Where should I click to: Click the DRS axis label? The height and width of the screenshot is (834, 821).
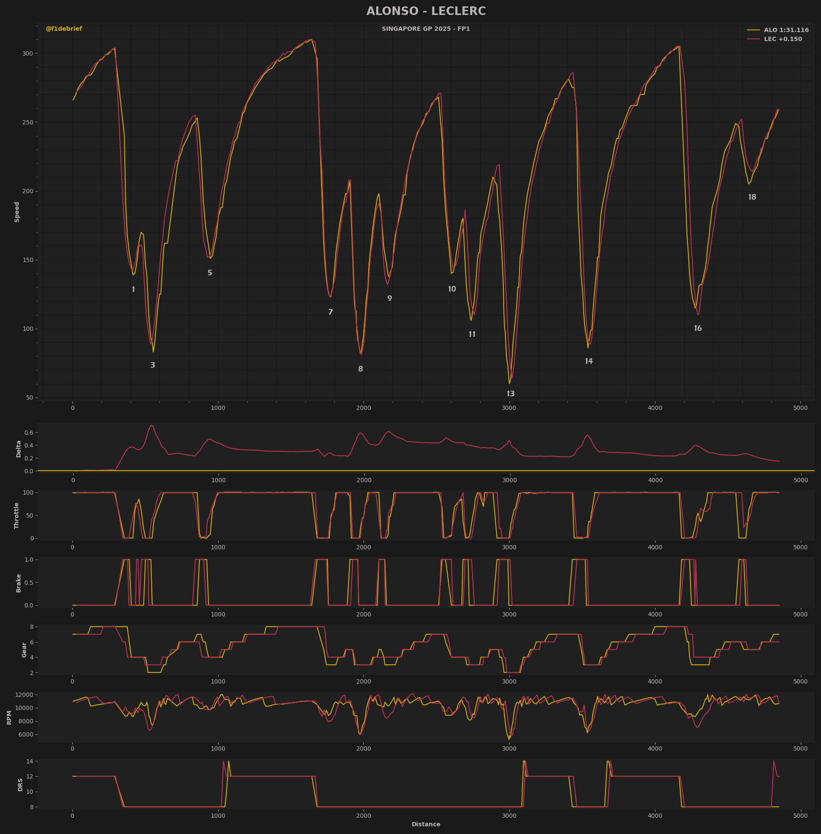point(20,785)
